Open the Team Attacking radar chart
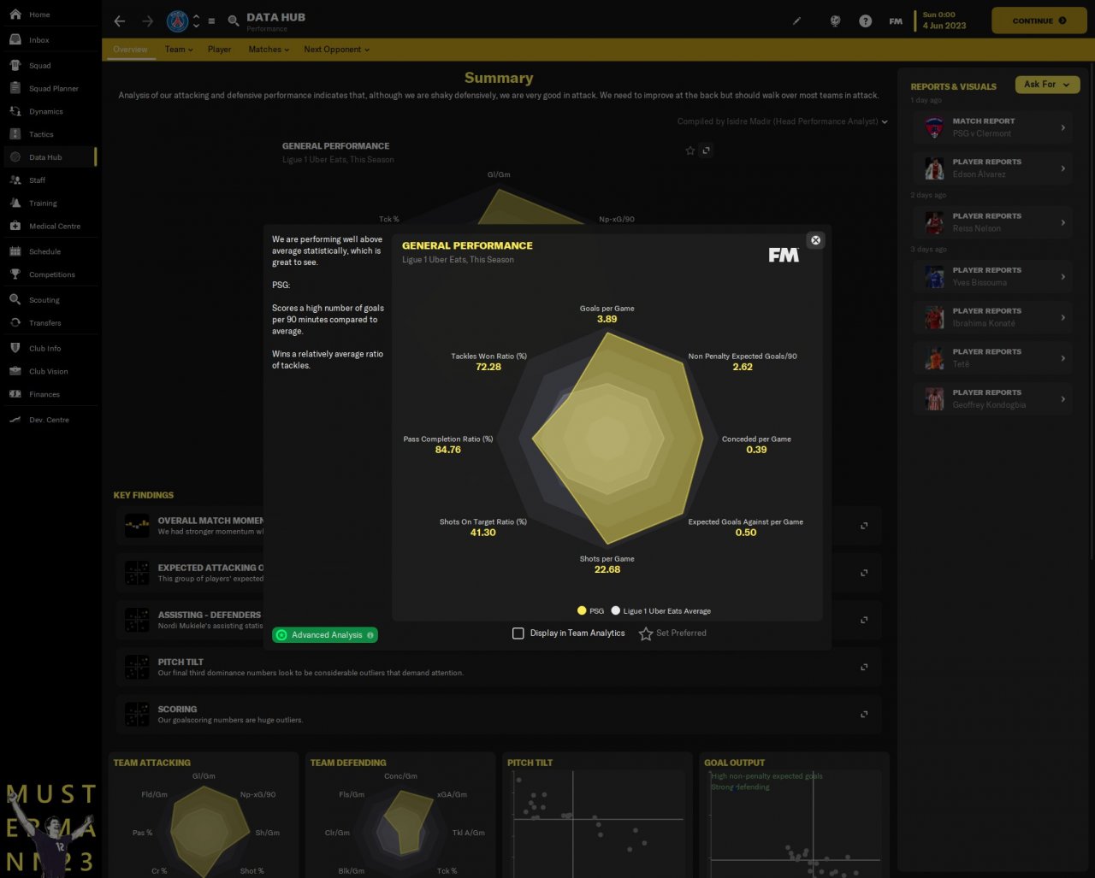The height and width of the screenshot is (878, 1095). tap(204, 815)
